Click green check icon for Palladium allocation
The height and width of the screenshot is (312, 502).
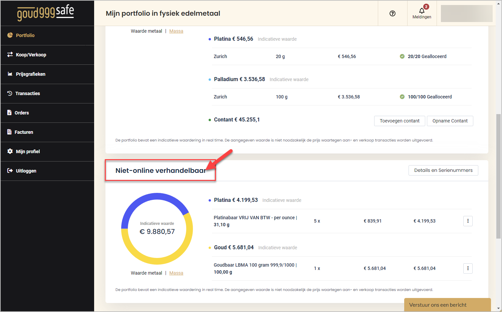point(402,97)
